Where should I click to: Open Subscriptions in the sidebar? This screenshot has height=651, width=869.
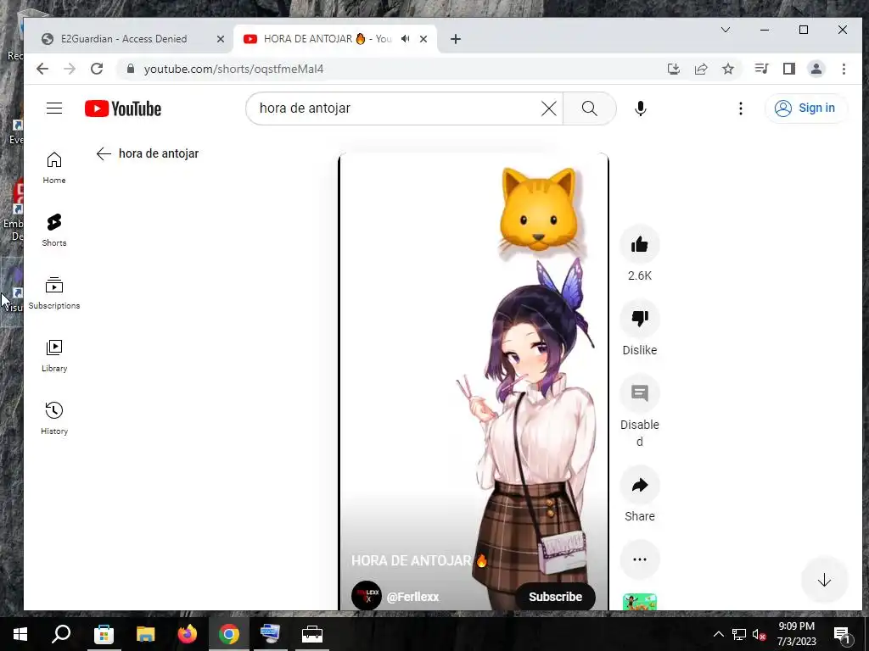point(54,292)
